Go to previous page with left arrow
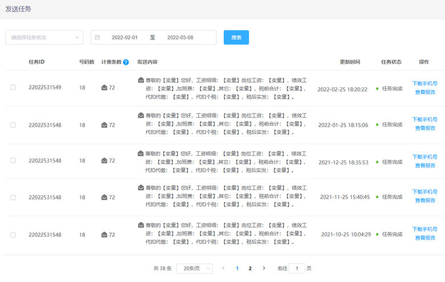This screenshot has height=282, width=445. (223, 268)
